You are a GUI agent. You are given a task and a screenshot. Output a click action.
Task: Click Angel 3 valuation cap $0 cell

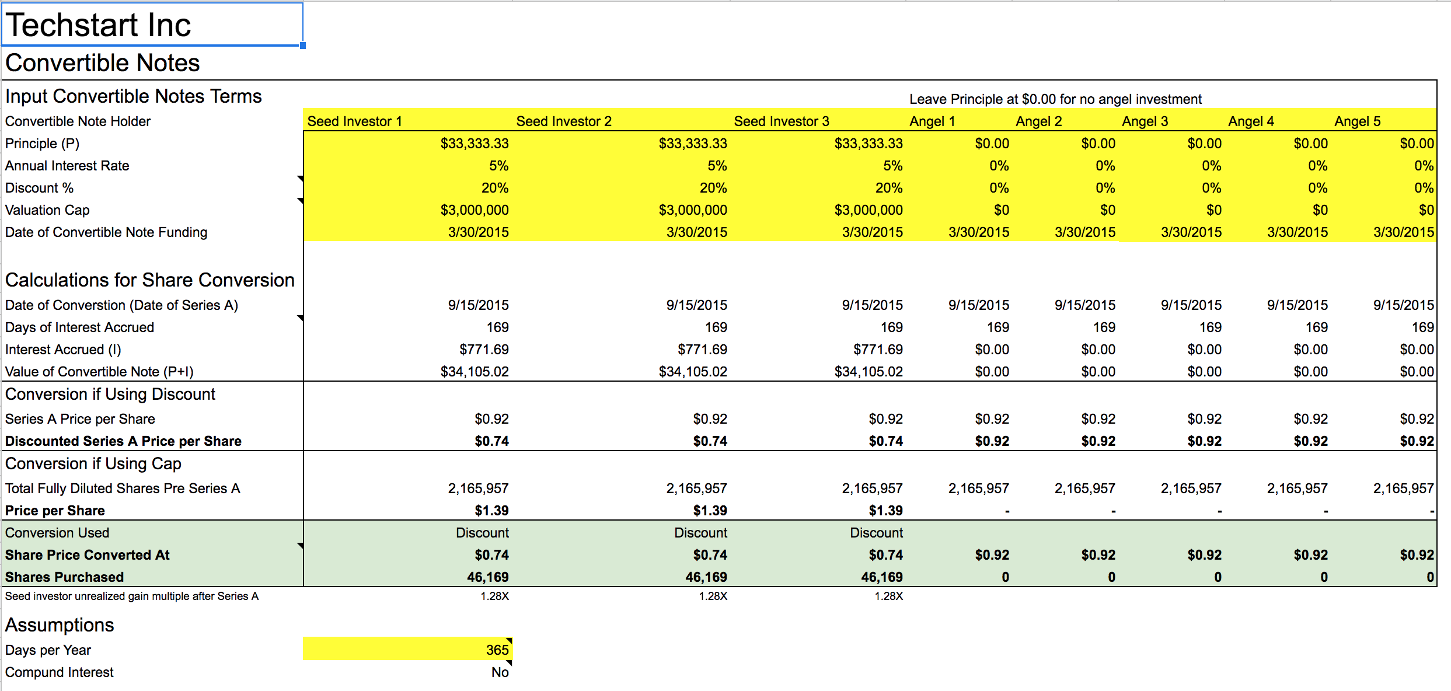click(1214, 210)
